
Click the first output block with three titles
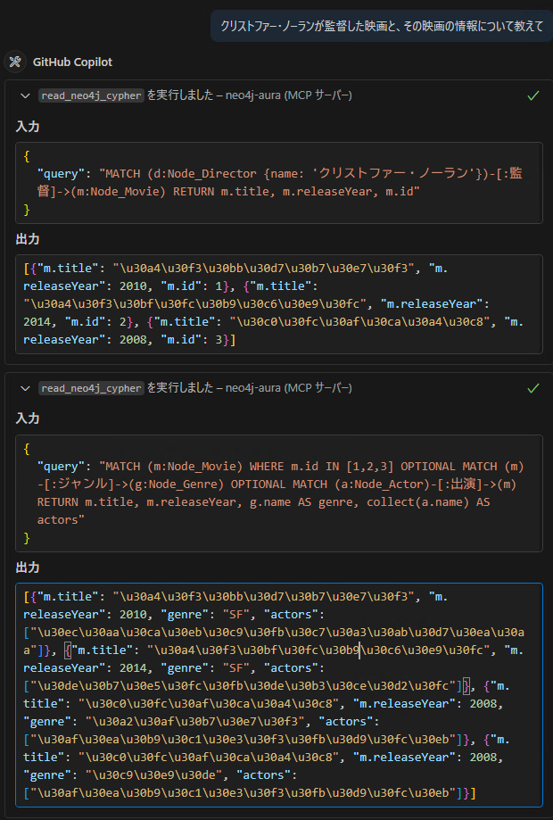279,304
